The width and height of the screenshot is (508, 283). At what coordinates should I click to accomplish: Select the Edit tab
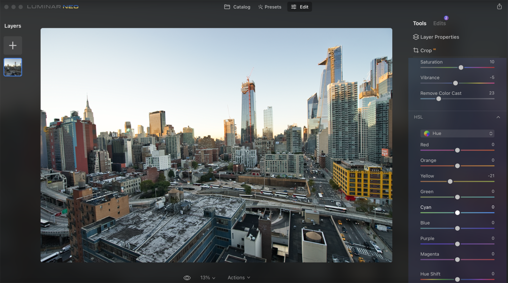pyautogui.click(x=299, y=7)
